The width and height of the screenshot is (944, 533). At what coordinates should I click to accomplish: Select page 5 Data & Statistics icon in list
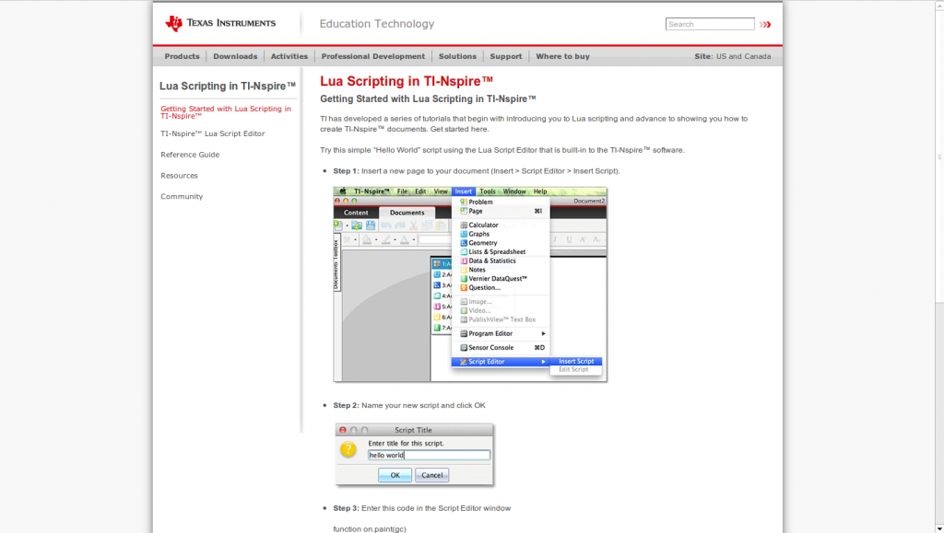(437, 307)
